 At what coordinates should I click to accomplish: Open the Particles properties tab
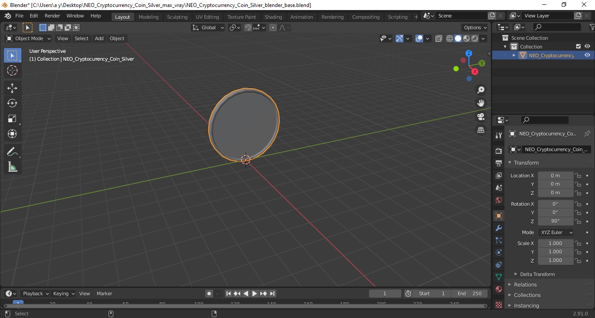tap(498, 240)
